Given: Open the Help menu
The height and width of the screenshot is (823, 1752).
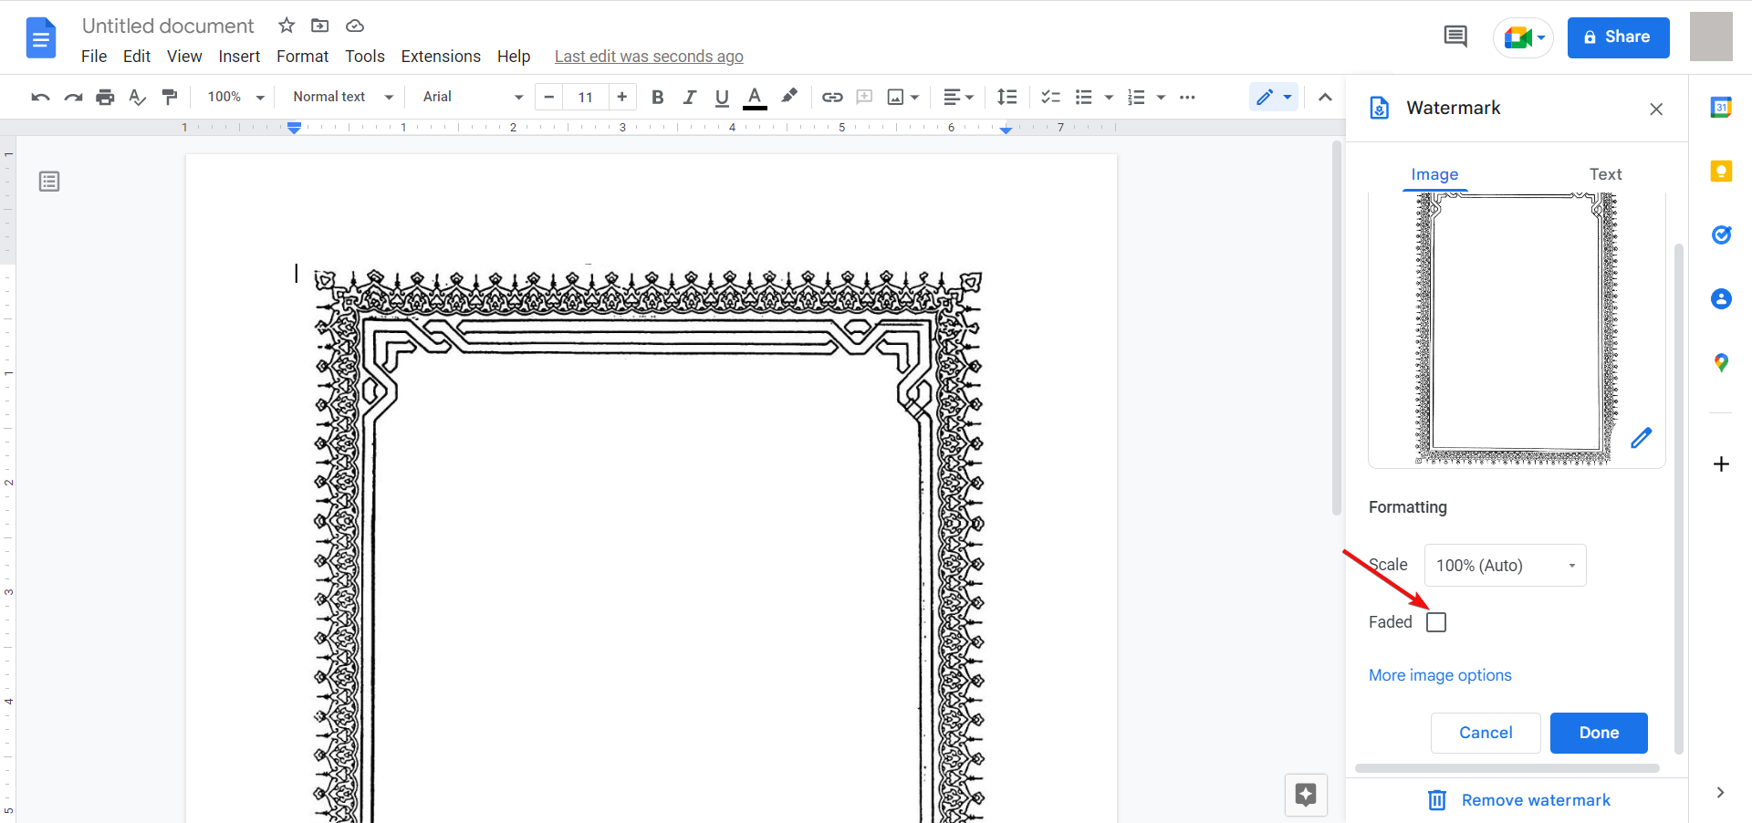Looking at the screenshot, I should pos(514,57).
